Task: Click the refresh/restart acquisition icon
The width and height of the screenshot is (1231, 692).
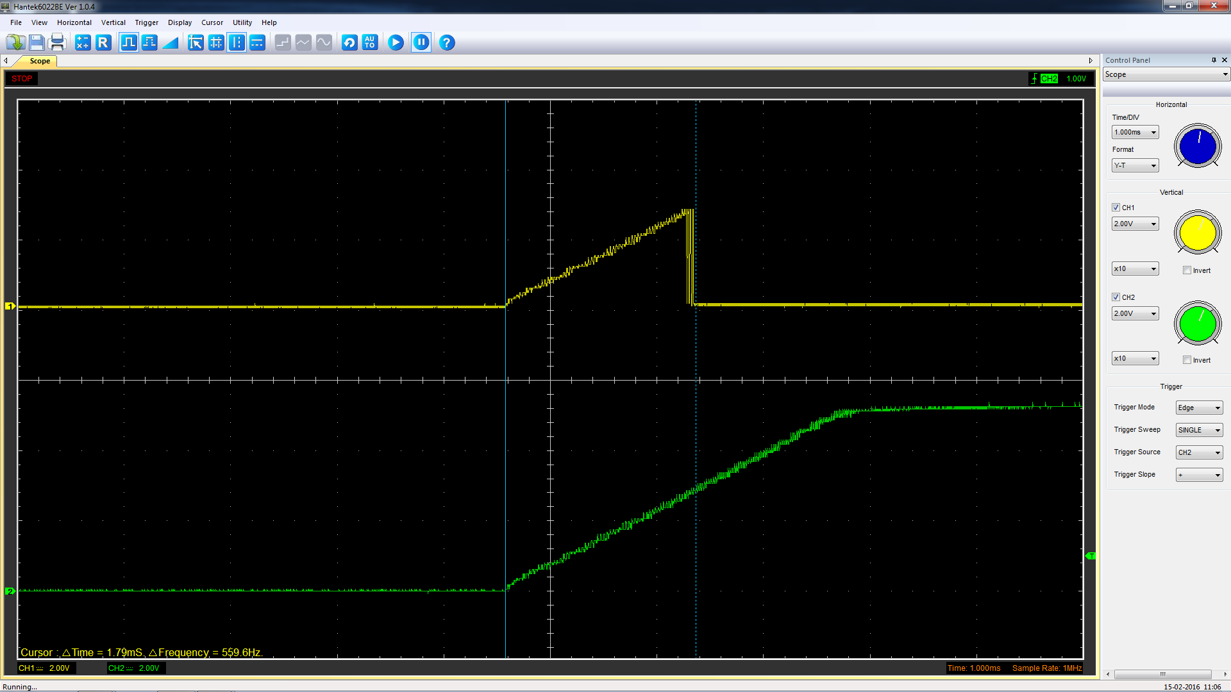Action: tap(349, 42)
